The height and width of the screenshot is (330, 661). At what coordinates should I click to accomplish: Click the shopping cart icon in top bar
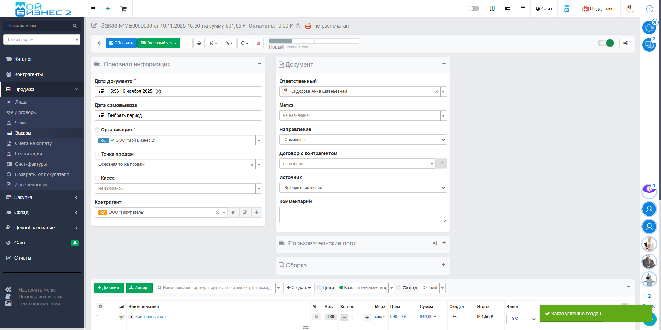point(124,9)
